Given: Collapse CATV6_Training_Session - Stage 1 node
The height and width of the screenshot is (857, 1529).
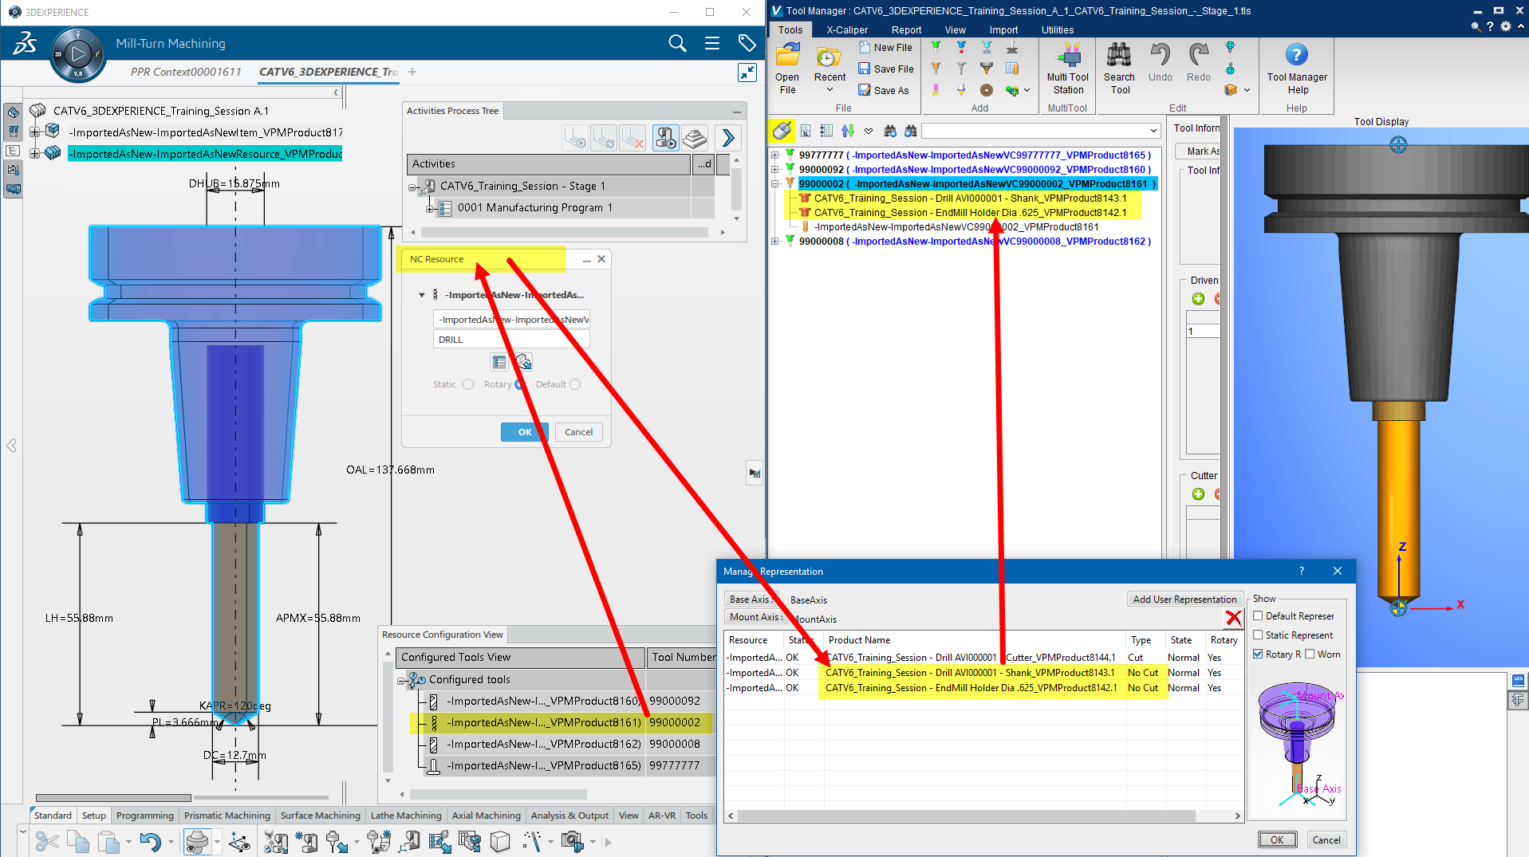Looking at the screenshot, I should click(413, 187).
